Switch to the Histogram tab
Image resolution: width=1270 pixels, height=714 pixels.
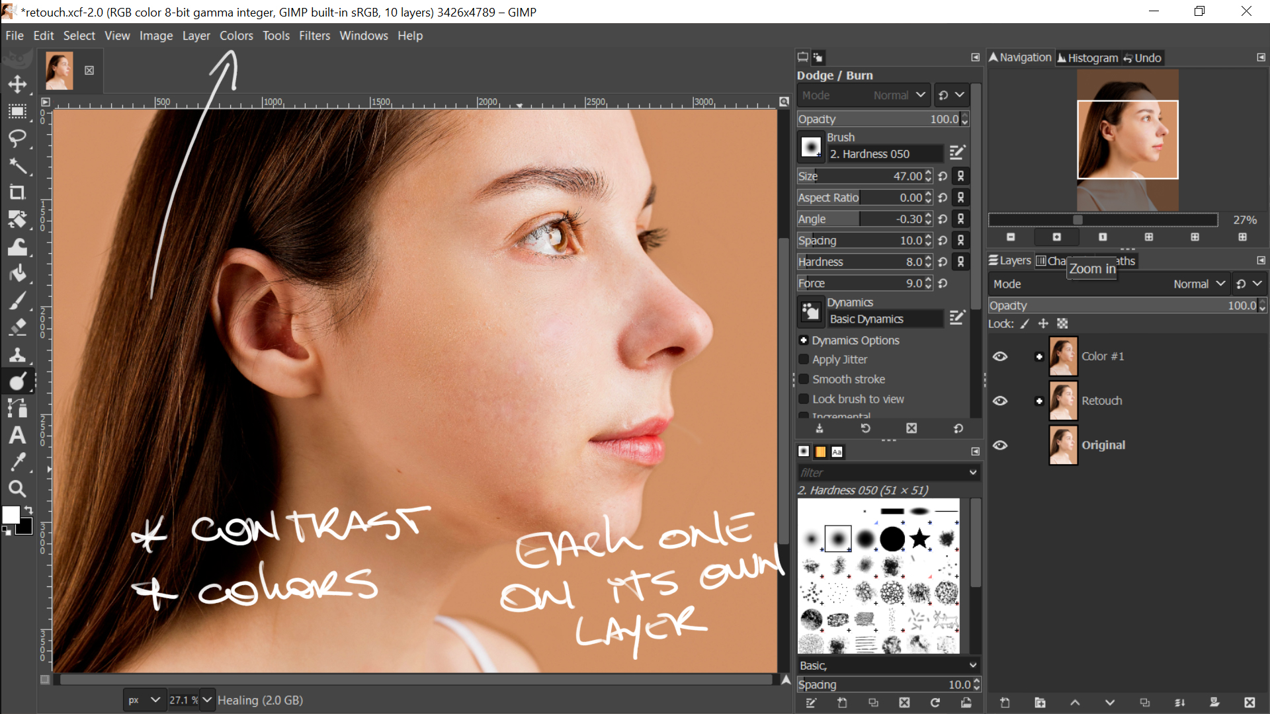click(x=1087, y=58)
